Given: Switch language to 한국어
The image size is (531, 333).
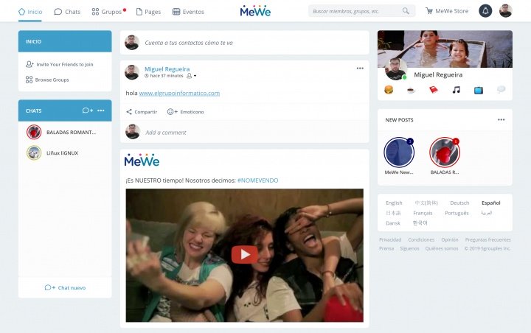Looking at the screenshot, I should pos(420,223).
